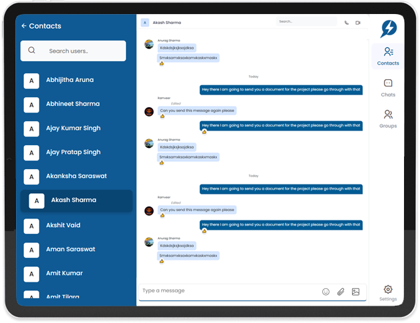Switch to the Chats tab
The height and width of the screenshot is (323, 420).
(388, 87)
